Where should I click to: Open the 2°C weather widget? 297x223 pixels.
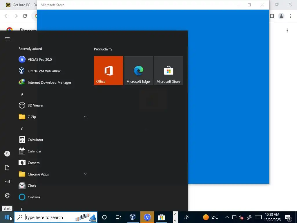211,217
